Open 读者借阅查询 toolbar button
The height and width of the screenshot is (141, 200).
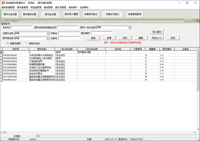pos(134,15)
